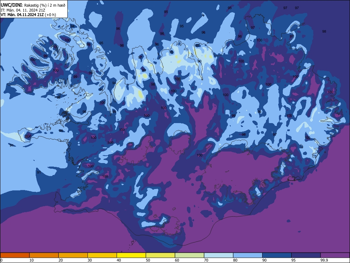The width and height of the screenshot is (350, 263).
Task: Click the '98' value over the sea northeast of Iceland
Action: [324, 32]
